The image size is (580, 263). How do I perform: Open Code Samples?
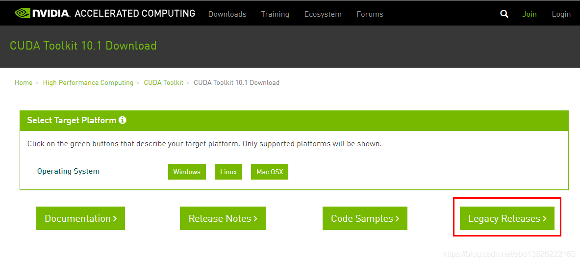[365, 218]
